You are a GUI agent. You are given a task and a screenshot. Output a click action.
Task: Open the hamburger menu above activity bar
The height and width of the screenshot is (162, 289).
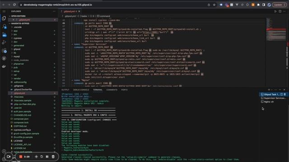[4, 11]
